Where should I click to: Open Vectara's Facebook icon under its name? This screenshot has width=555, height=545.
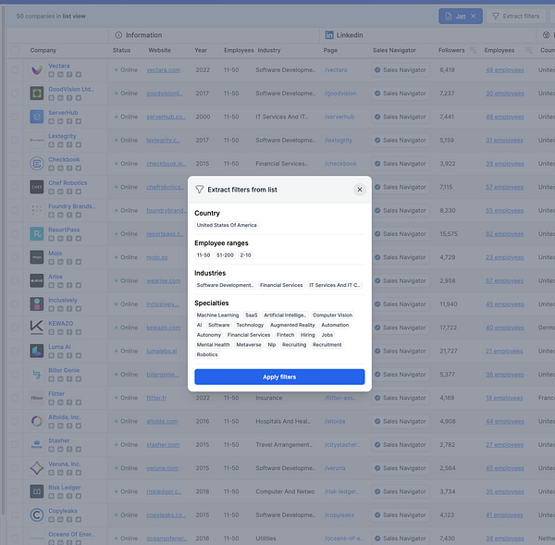tap(69, 74)
